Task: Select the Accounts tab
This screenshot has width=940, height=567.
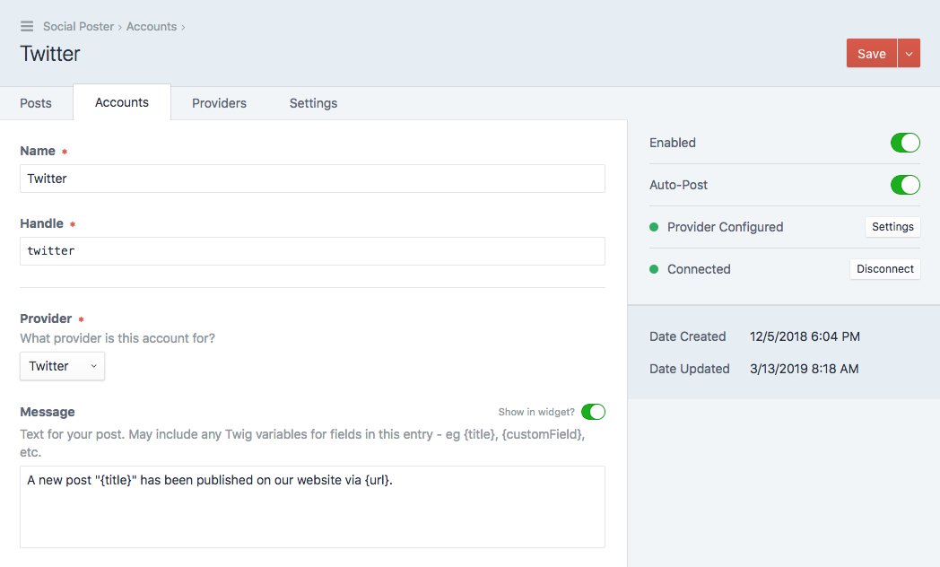Action: tap(122, 102)
